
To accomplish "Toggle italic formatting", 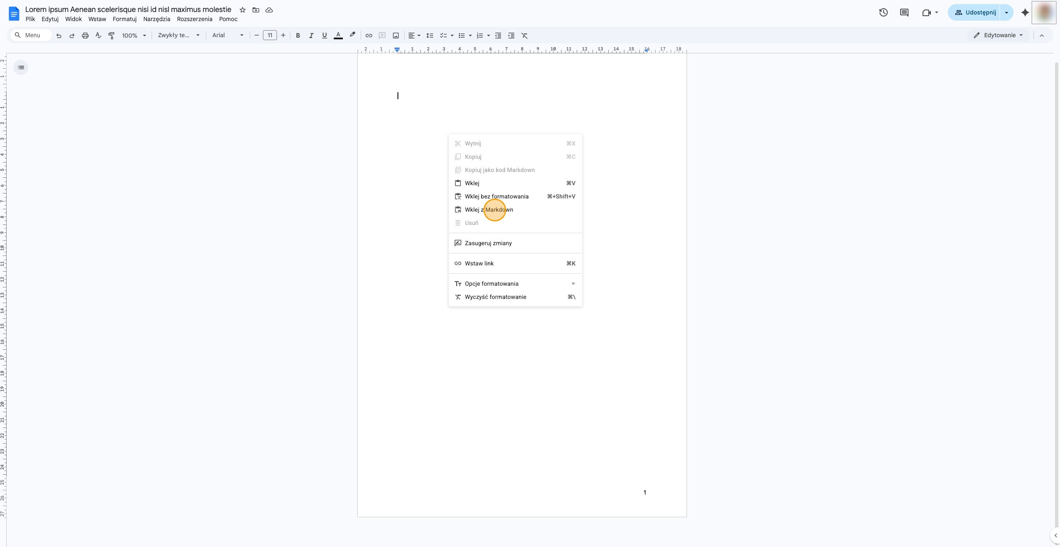I will pos(311,36).
